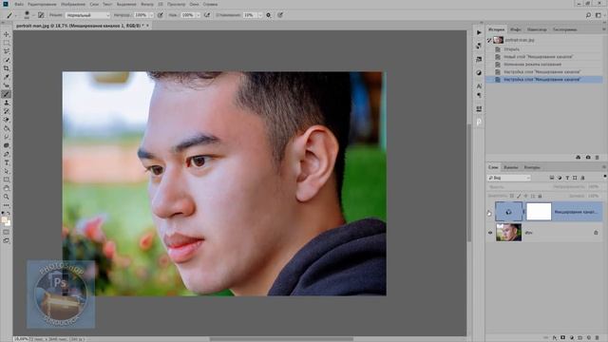The height and width of the screenshot is (342, 608).
Task: Open smoothing options gear icon
Action: tap(268, 15)
